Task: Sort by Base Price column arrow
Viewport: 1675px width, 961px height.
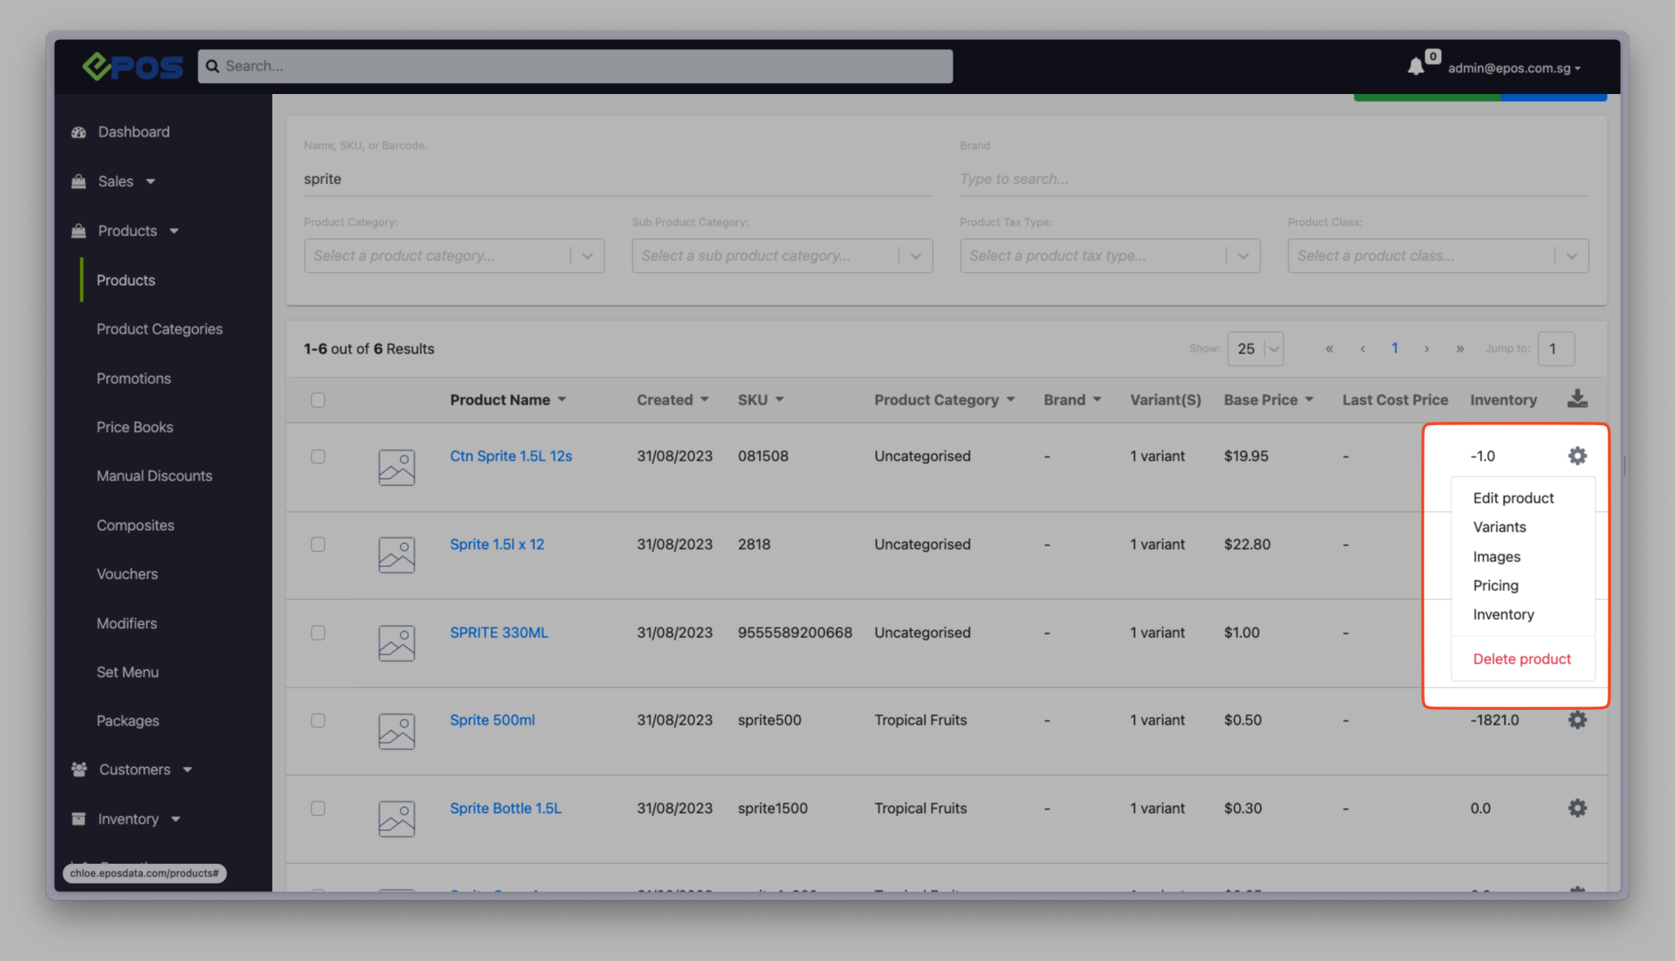Action: [x=1310, y=400]
